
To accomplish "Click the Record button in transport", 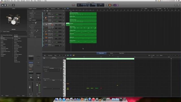I will tap(73, 5).
